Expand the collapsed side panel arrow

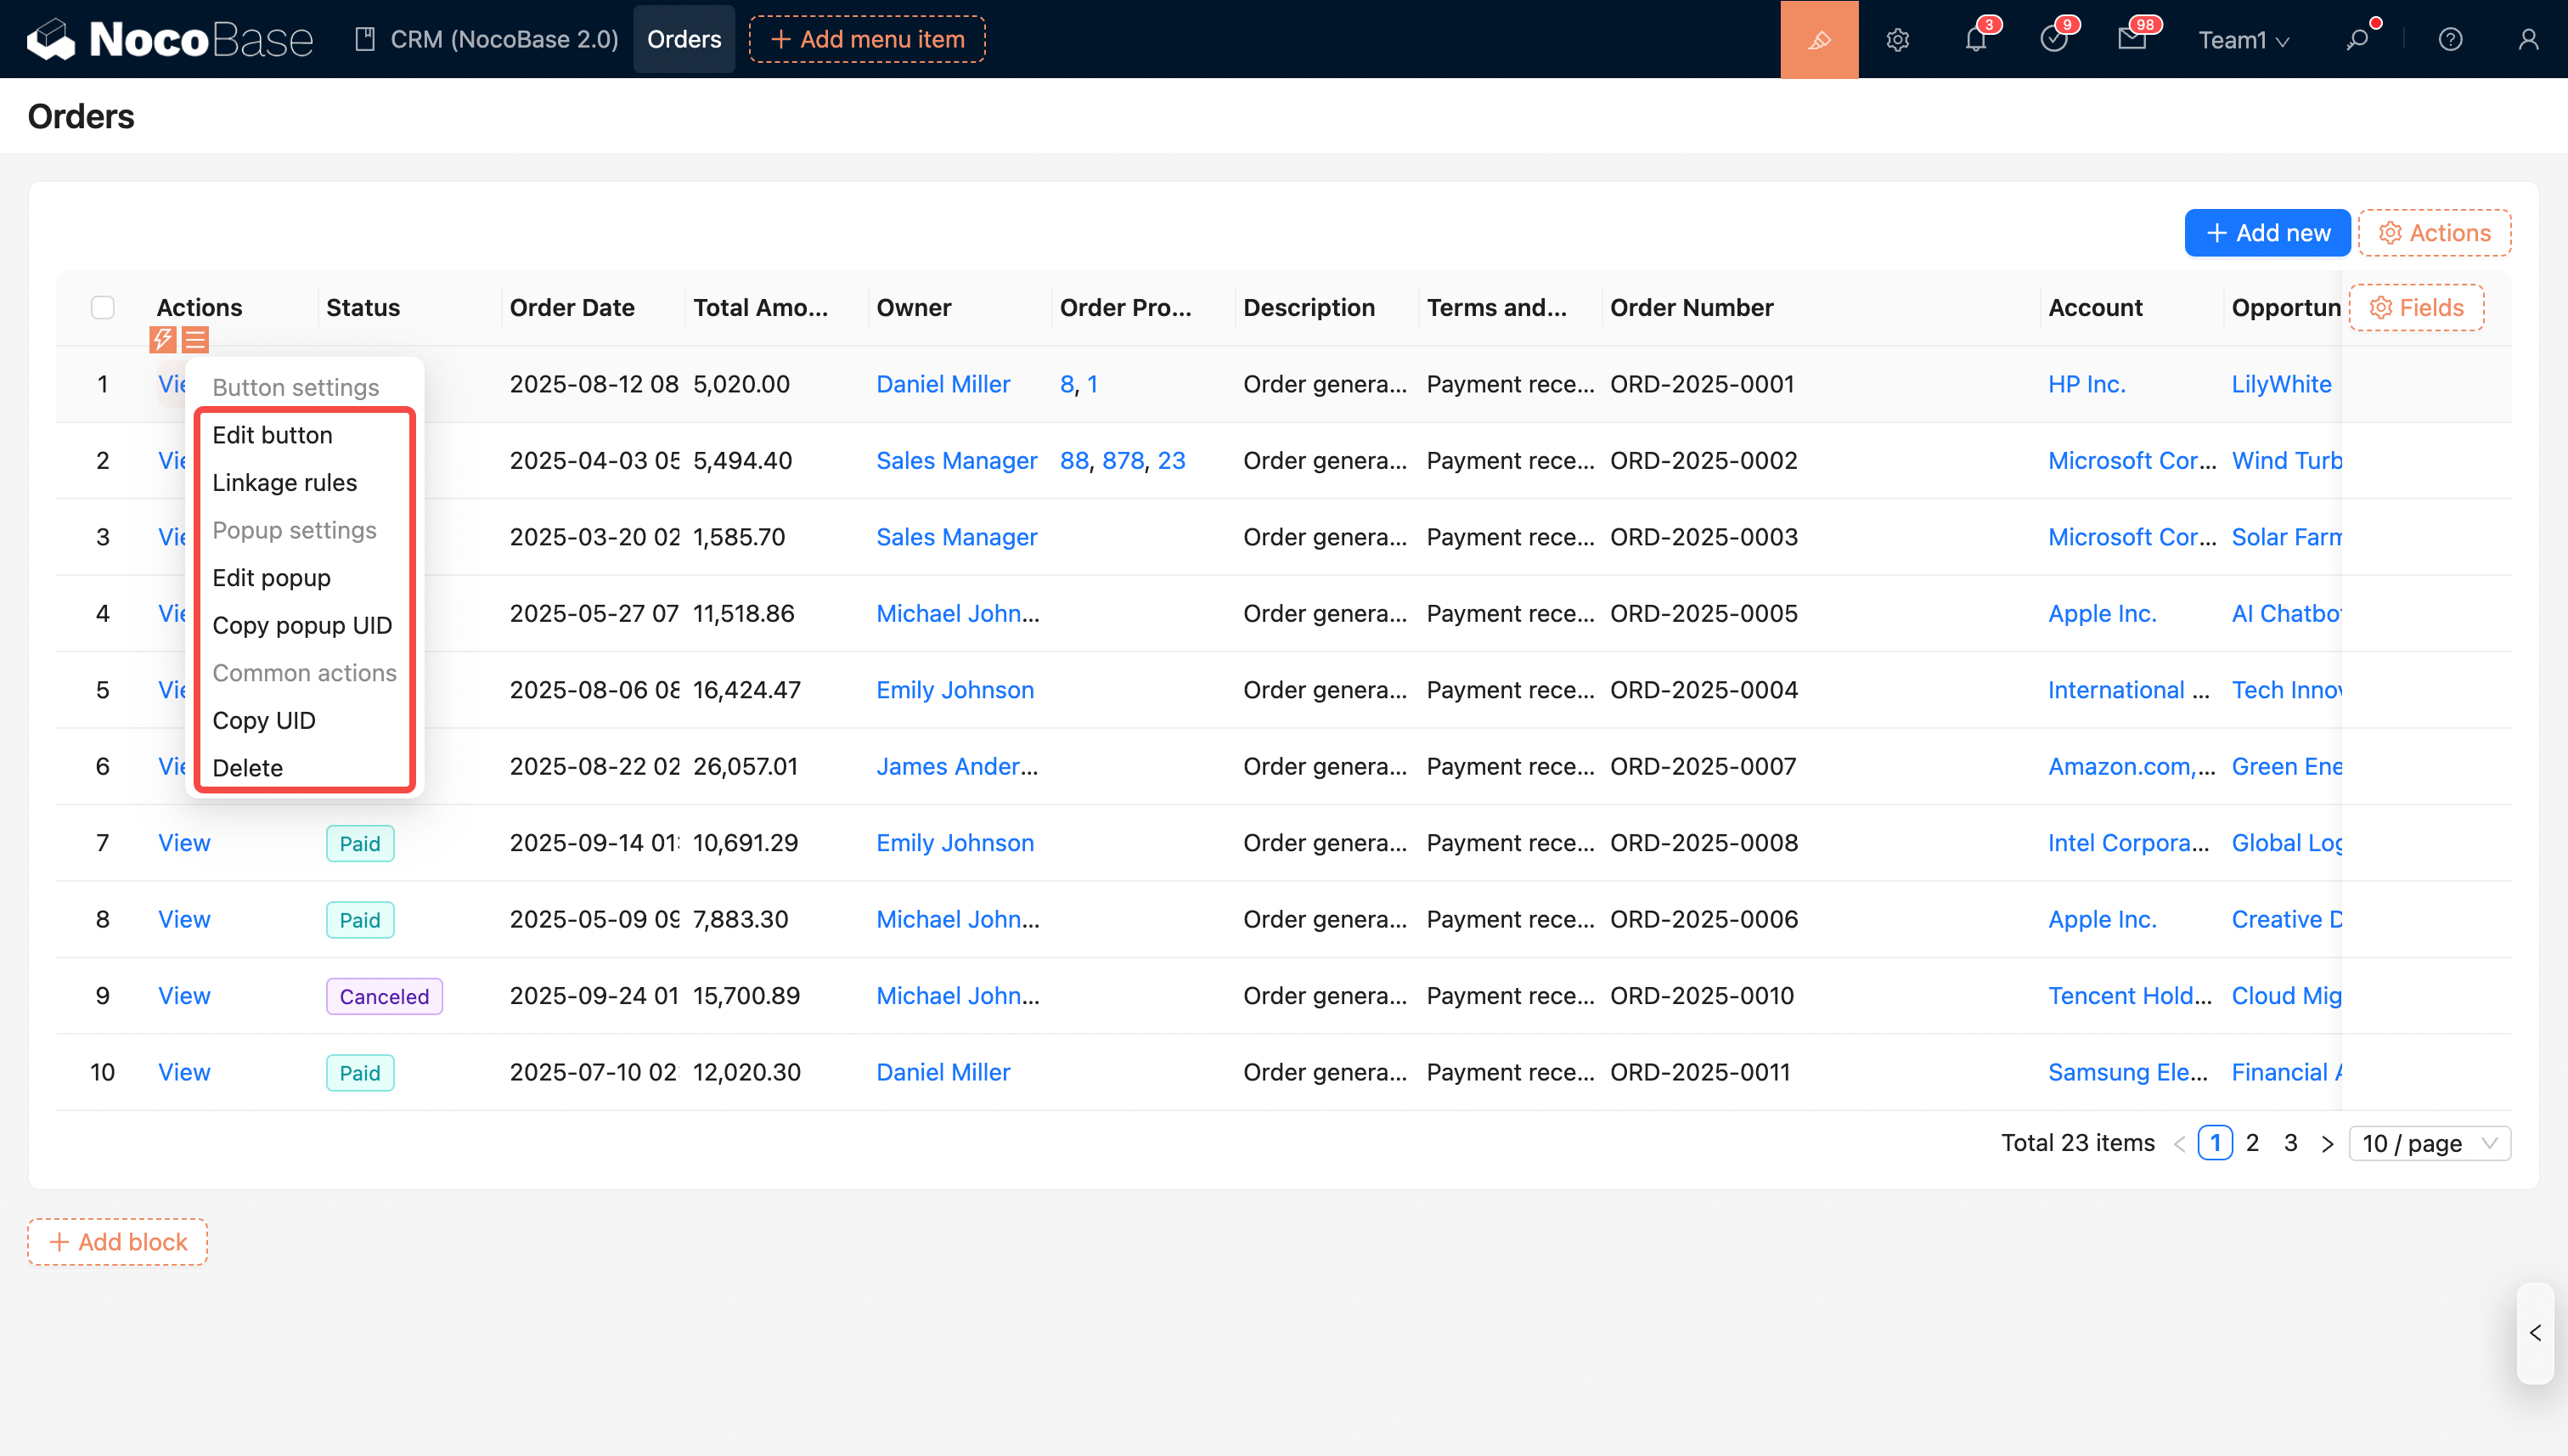2535,1333
